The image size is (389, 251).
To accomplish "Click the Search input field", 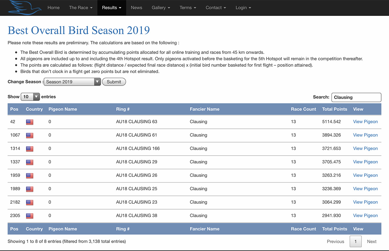I will 356,97.
